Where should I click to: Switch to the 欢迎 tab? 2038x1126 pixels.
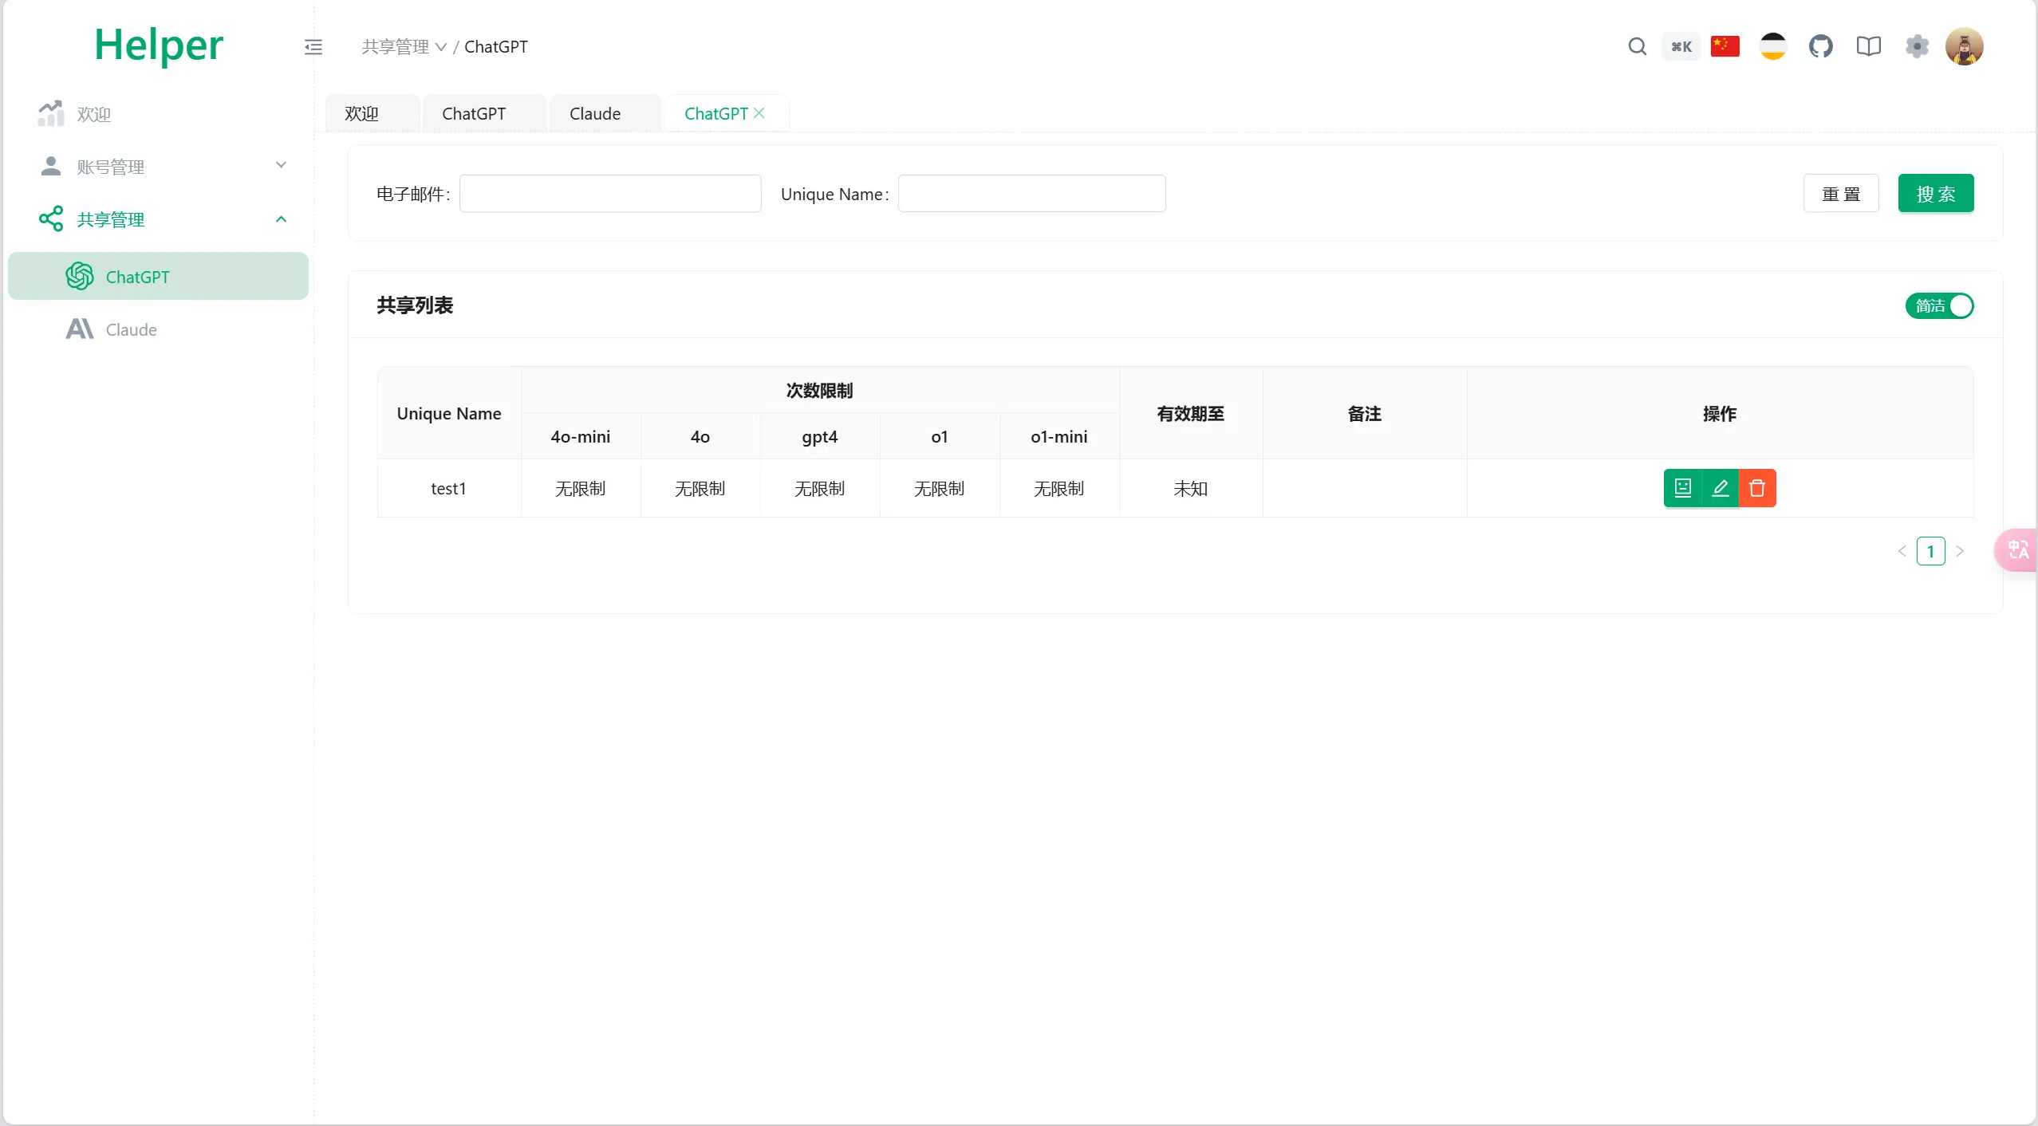[361, 113]
